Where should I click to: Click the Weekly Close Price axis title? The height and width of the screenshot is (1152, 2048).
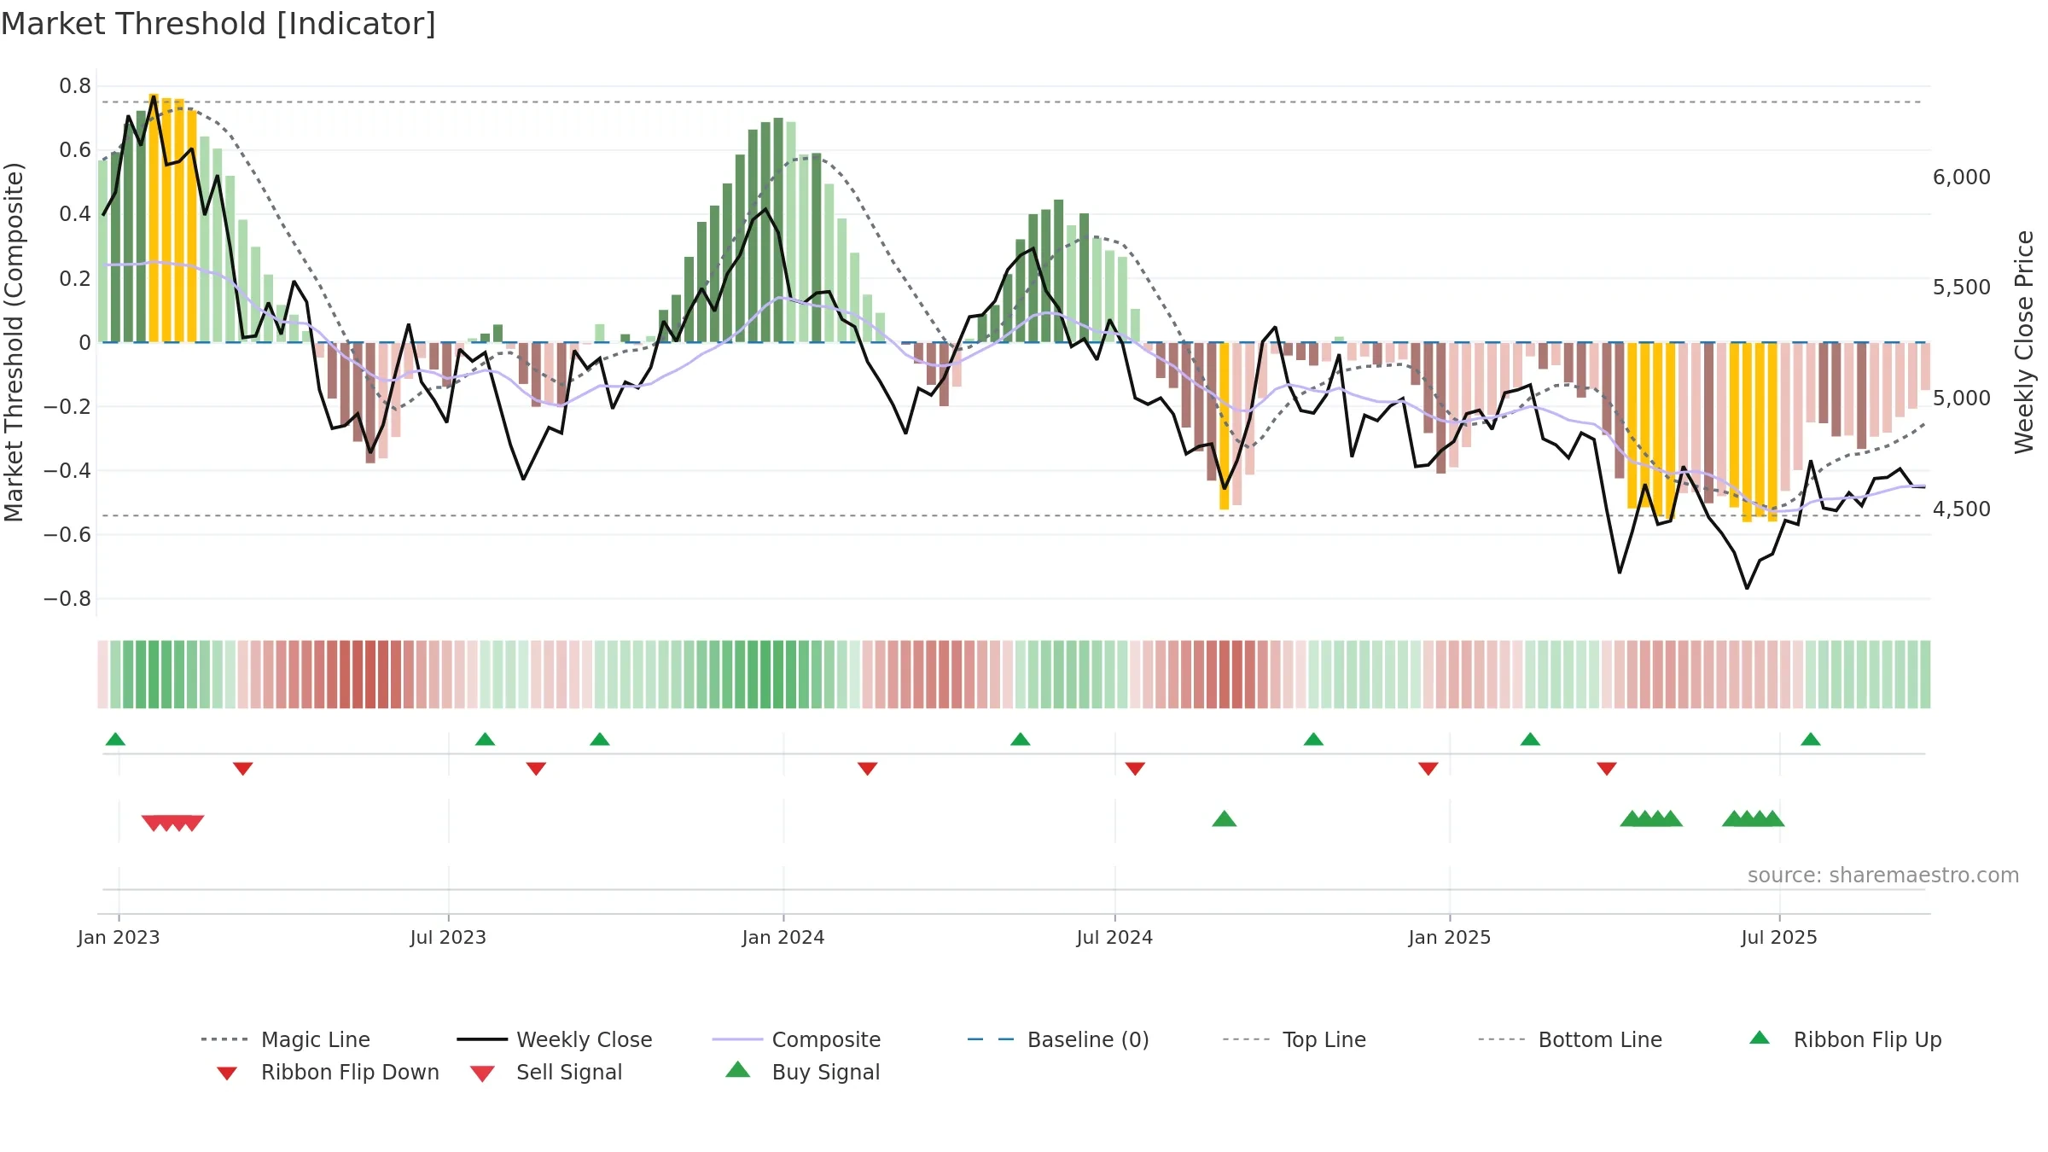pyautogui.click(x=2024, y=341)
